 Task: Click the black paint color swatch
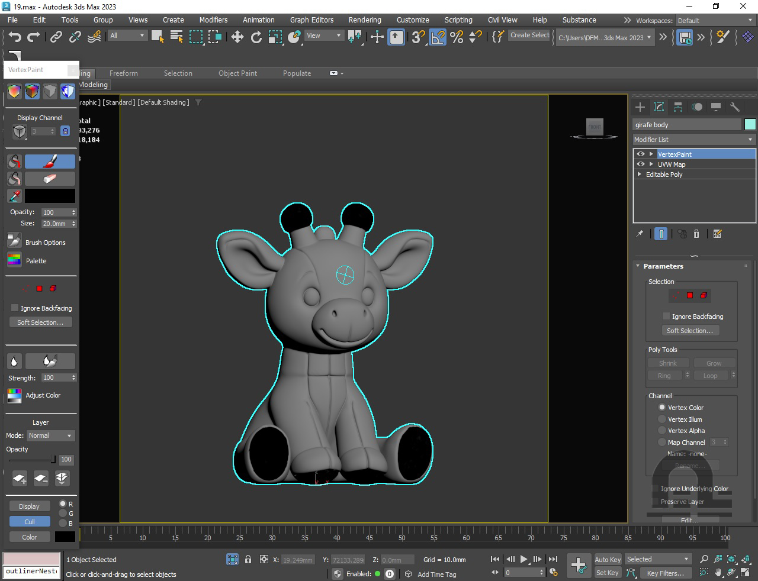[50, 195]
